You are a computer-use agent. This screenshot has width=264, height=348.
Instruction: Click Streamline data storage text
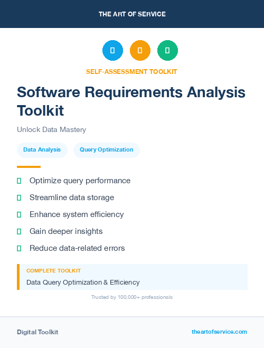click(x=72, y=197)
